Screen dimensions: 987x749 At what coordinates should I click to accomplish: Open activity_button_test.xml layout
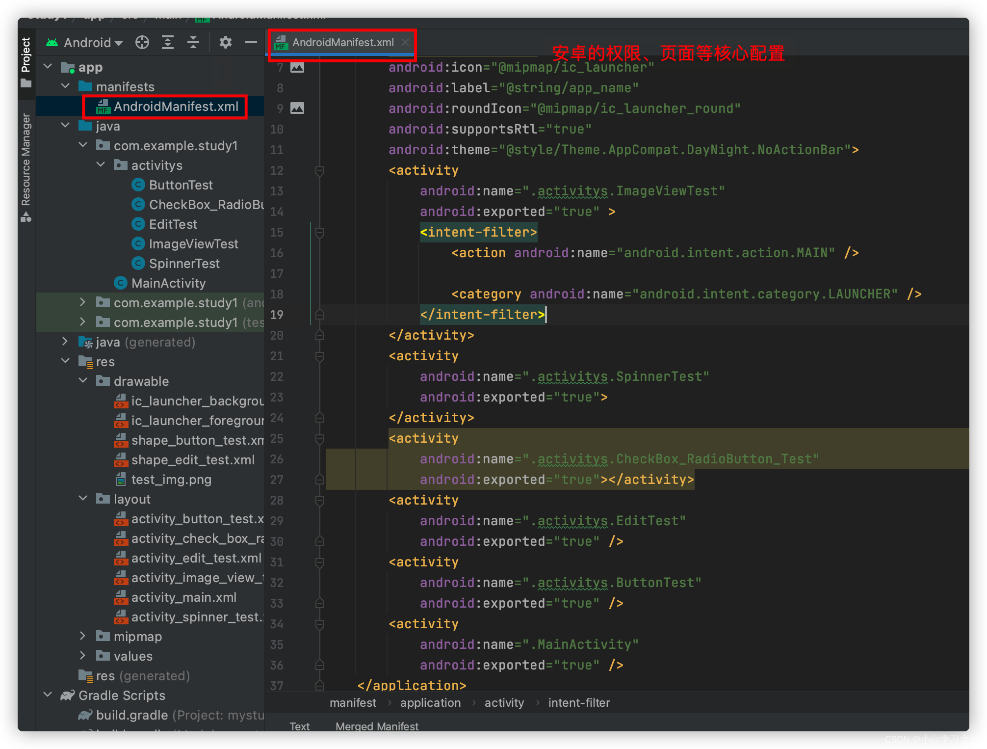(x=189, y=519)
